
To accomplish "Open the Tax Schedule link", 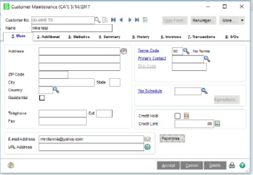I will tap(150, 91).
